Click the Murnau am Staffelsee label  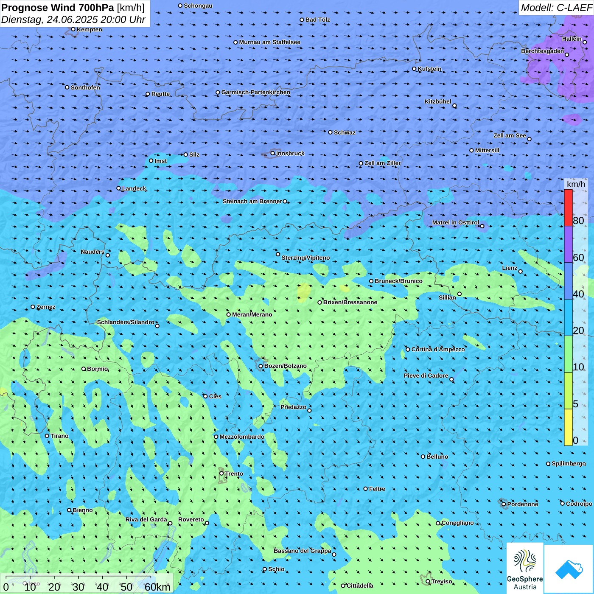[269, 42]
